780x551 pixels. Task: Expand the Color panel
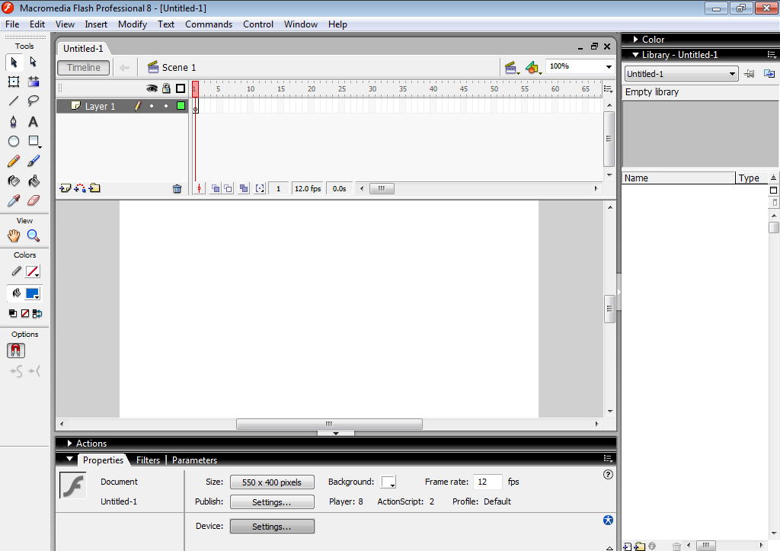636,40
